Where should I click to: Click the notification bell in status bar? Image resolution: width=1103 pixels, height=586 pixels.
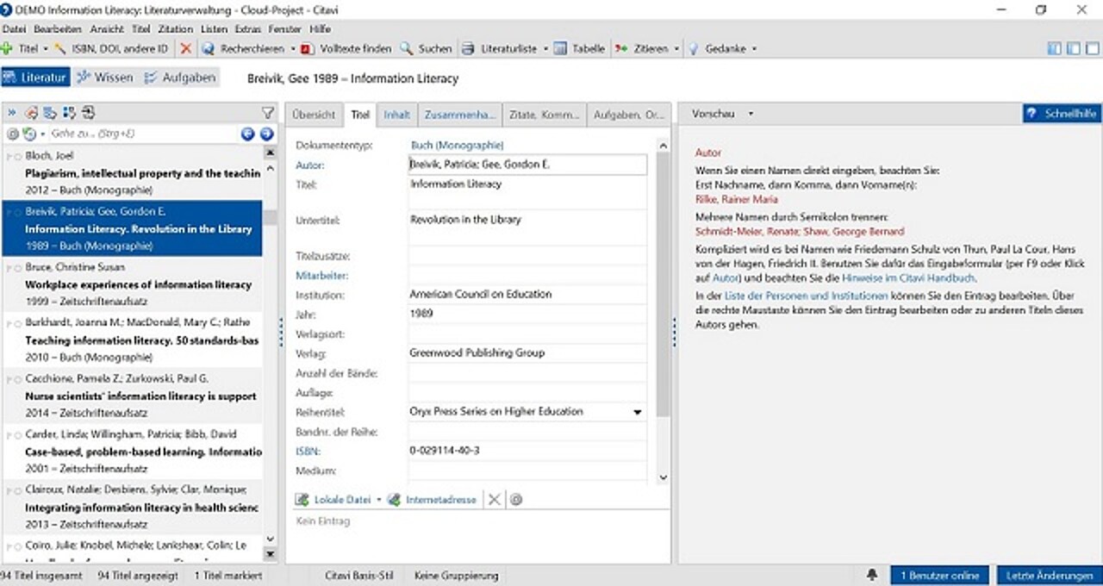pos(872,575)
